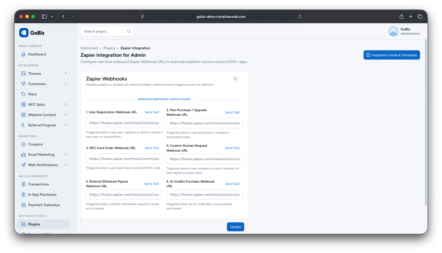Send Test for NFC Card Order webhook

point(152,148)
